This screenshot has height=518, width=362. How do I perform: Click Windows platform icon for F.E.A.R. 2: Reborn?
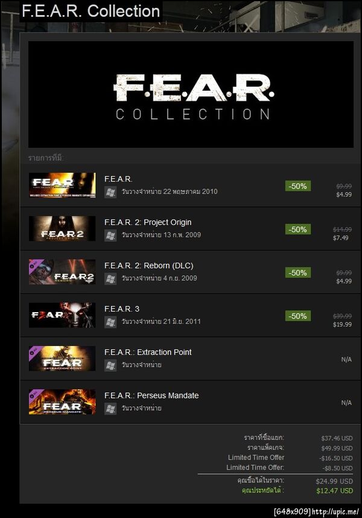click(110, 278)
